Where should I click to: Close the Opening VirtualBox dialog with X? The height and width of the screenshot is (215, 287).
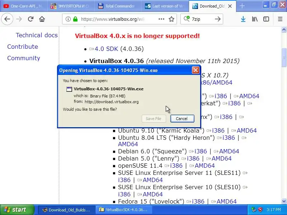(x=196, y=70)
